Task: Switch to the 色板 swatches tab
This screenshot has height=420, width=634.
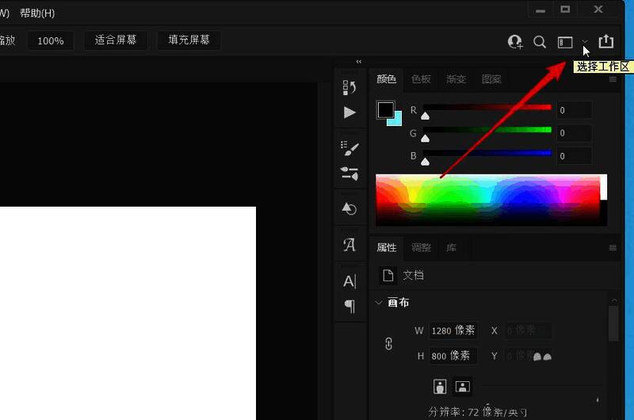Action: click(x=421, y=79)
